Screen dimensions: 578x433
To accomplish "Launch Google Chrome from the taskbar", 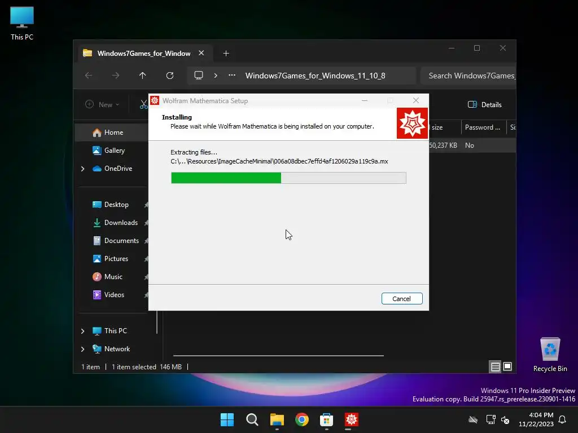I will (x=302, y=419).
